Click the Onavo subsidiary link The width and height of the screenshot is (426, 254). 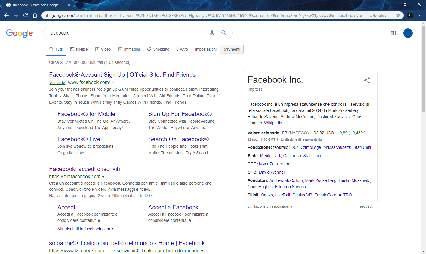[267, 195]
